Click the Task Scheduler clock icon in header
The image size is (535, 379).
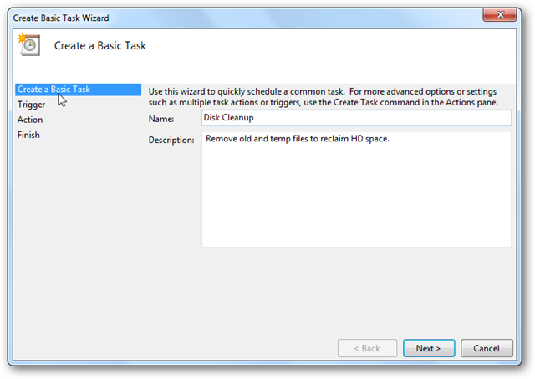click(29, 44)
